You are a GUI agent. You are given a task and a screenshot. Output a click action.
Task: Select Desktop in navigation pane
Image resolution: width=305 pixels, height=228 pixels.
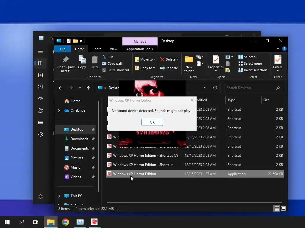(75, 129)
